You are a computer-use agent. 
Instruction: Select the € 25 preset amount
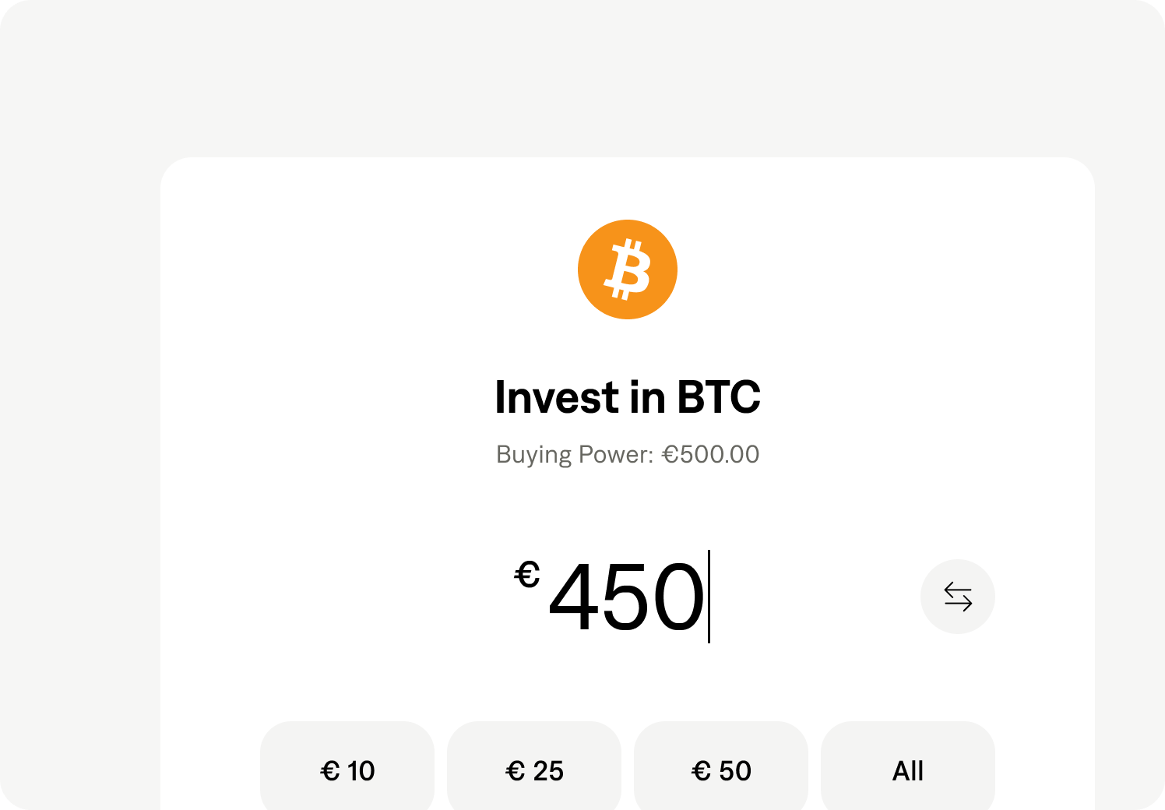(x=534, y=771)
